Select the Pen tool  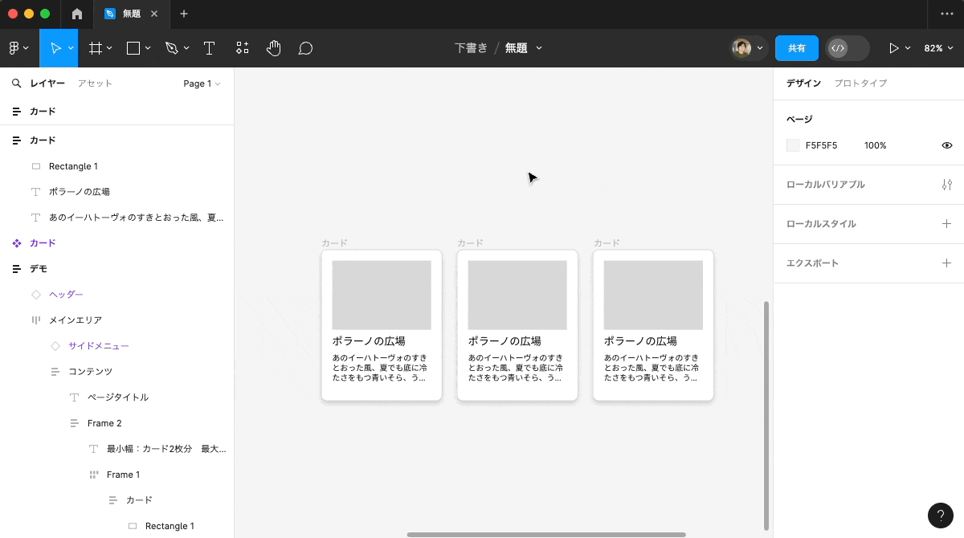[172, 48]
